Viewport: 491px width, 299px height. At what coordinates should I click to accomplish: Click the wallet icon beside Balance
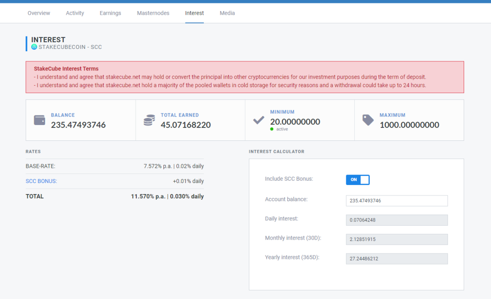click(39, 120)
